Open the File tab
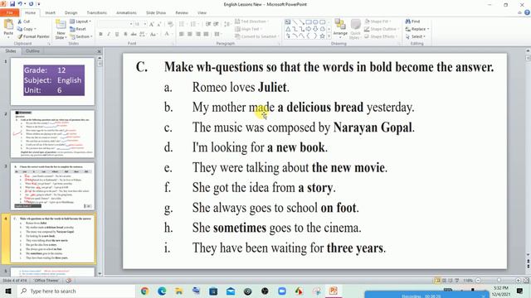This screenshot has width=531, height=298. [x=9, y=12]
